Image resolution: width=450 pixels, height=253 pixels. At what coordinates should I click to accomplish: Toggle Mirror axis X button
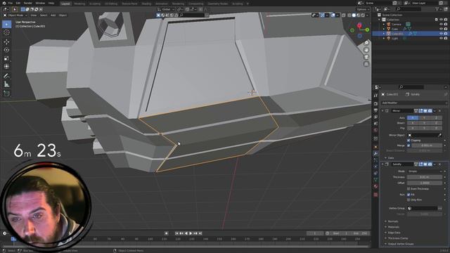coord(413,118)
